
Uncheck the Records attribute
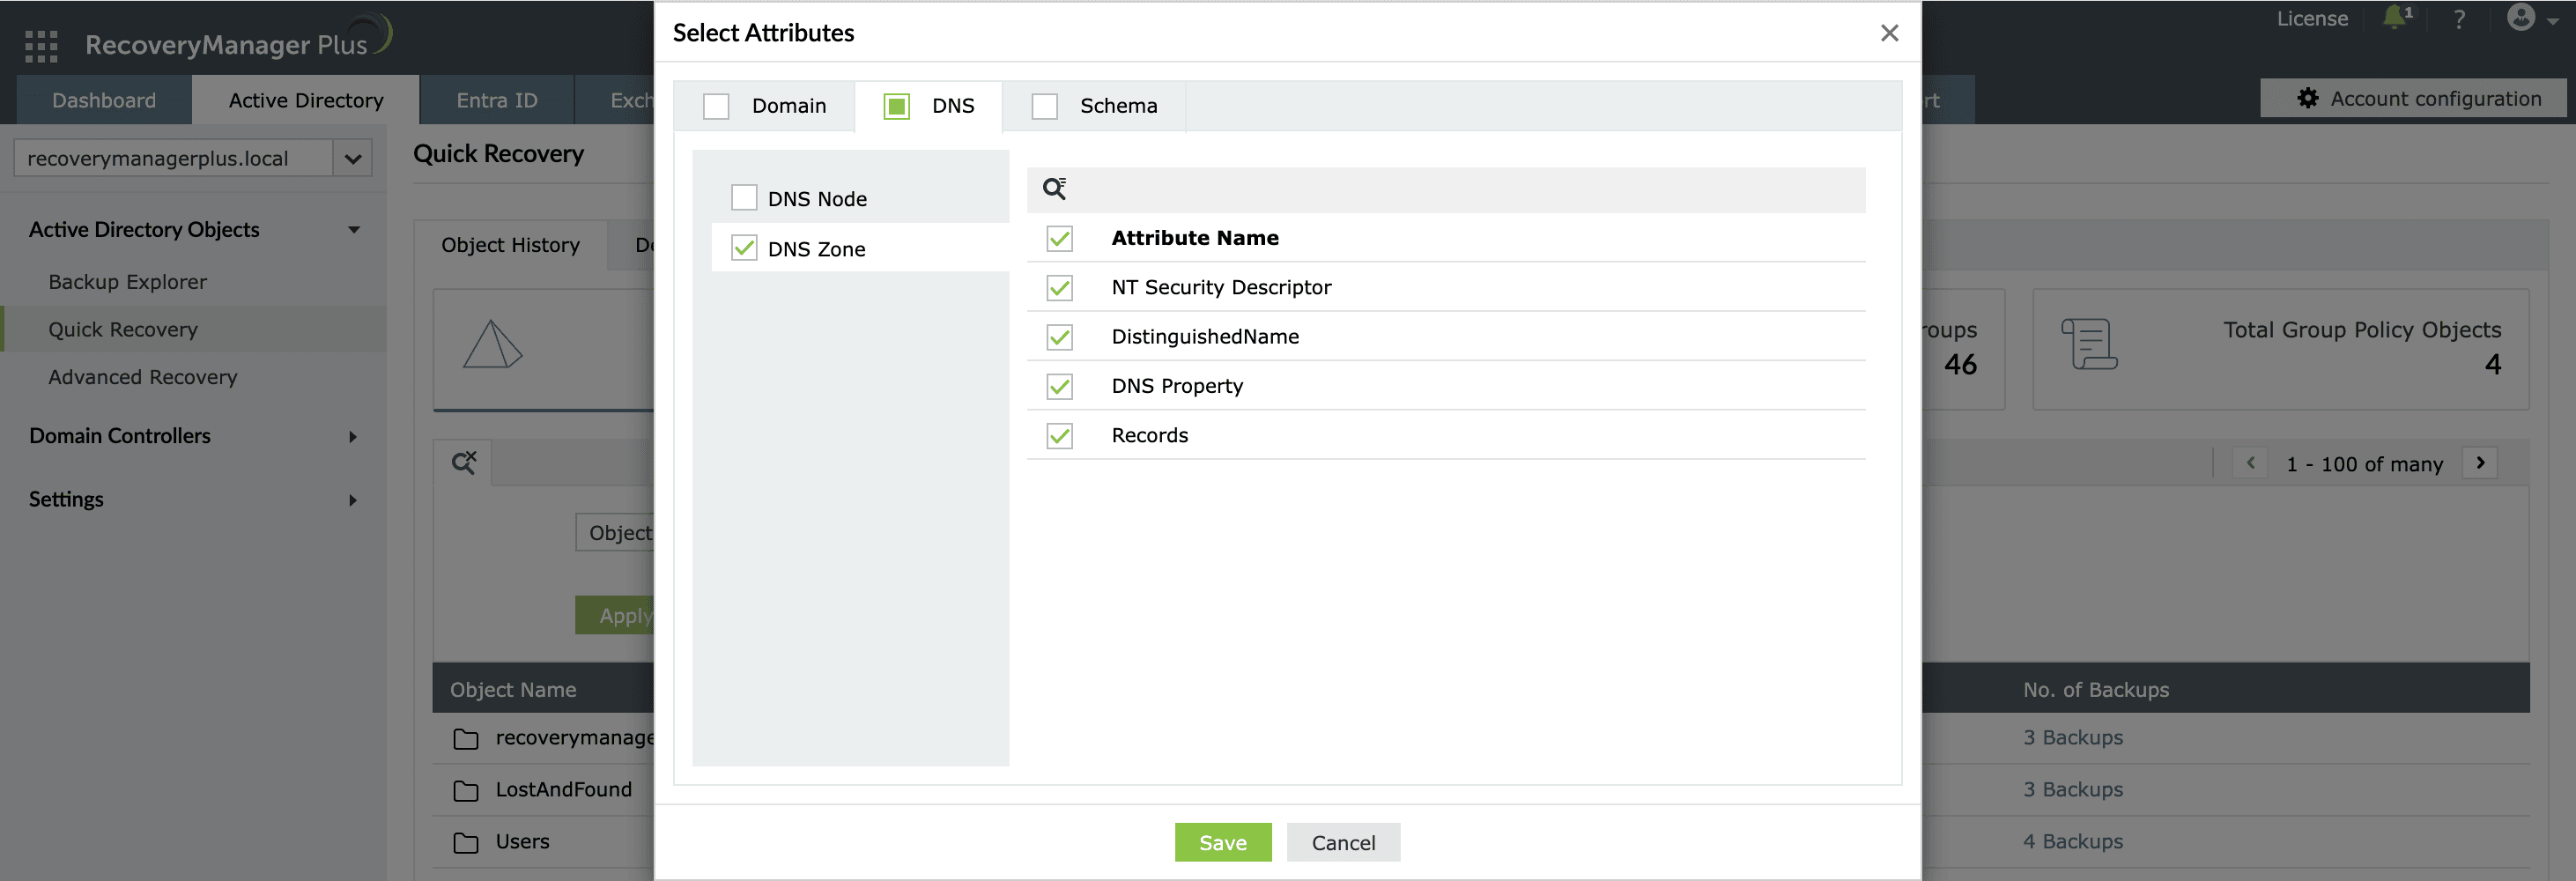[1059, 435]
